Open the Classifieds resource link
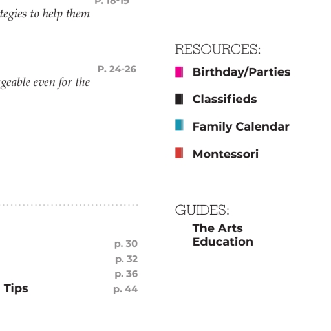The height and width of the screenshot is (331, 331). 224,99
